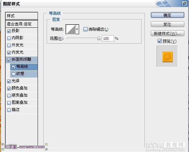
Task: Click the icon in the title bar corner
Action: (x=184, y=4)
